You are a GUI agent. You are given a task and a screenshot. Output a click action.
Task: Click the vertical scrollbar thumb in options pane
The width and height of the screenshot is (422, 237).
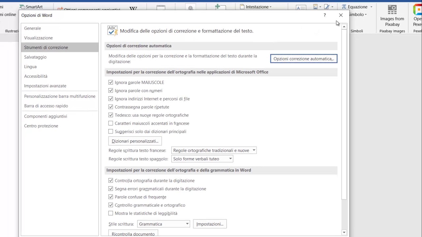(x=344, y=114)
